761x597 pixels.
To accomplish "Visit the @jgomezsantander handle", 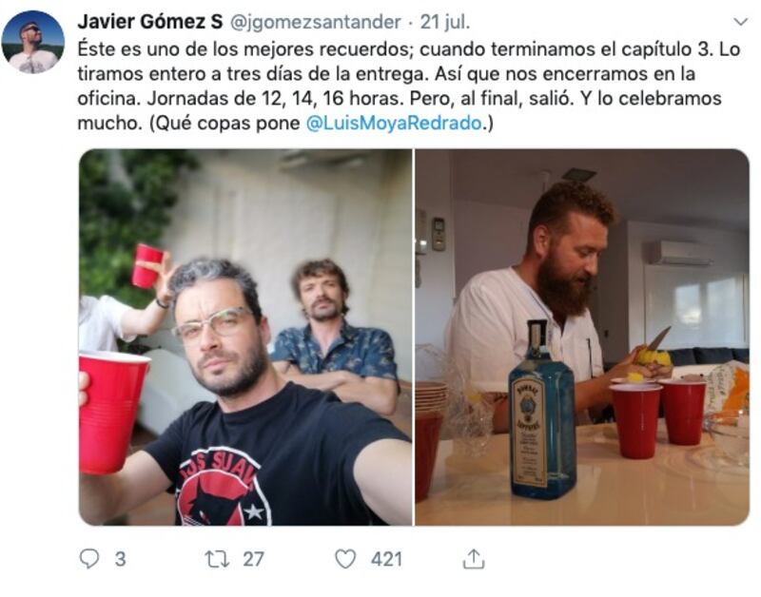I will point(315,22).
